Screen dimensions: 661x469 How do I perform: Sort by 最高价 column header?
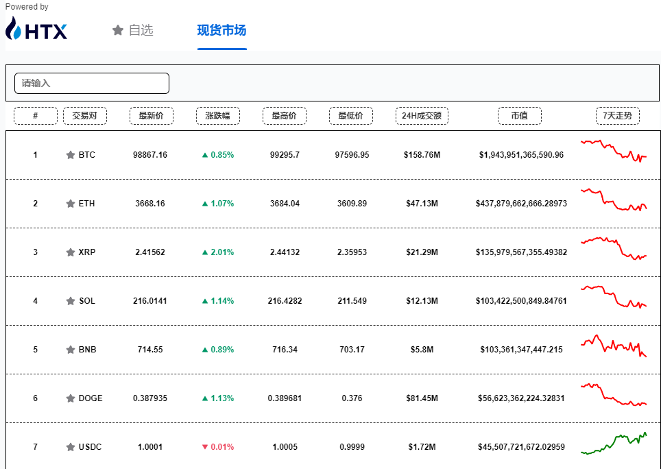[284, 116]
